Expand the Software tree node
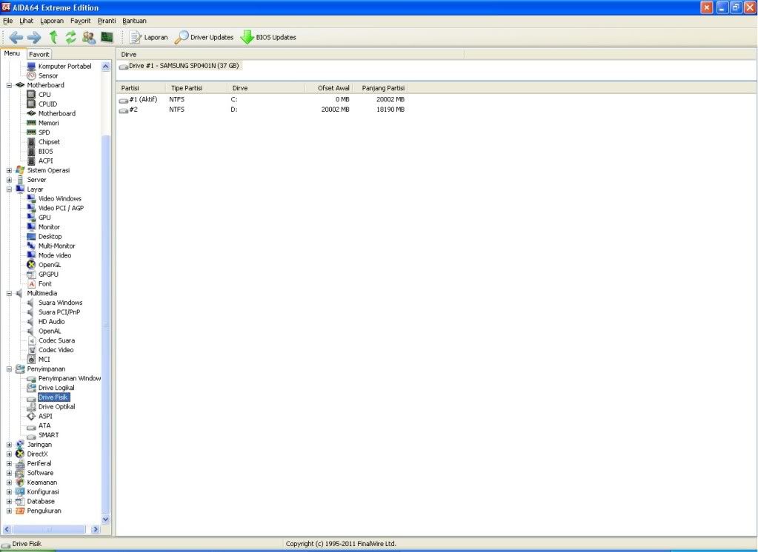The height and width of the screenshot is (552, 758). click(x=9, y=473)
